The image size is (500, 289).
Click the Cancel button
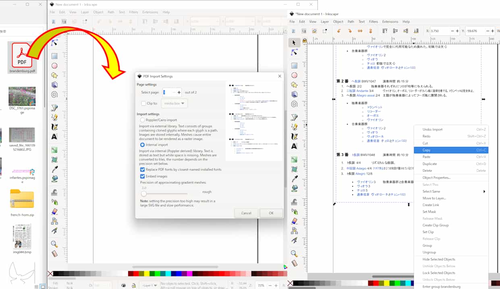246,213
